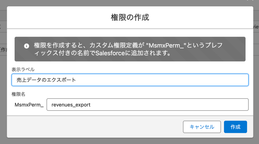Click the dialog title 権限の作成
The width and height of the screenshot is (259, 144).
click(x=130, y=17)
